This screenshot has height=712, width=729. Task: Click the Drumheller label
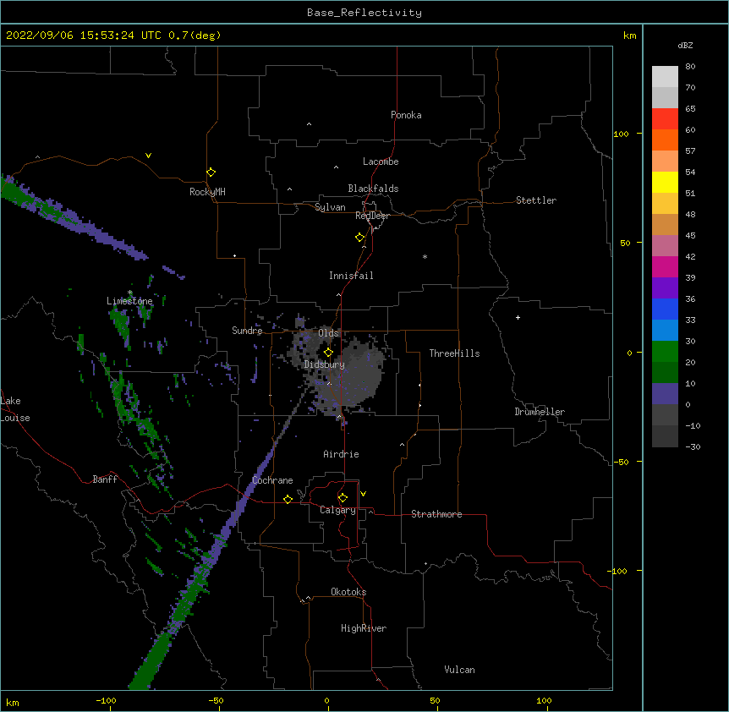point(540,412)
